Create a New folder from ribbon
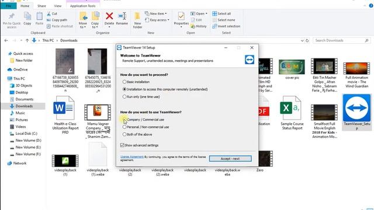Image resolution: width=374 pixels, height=210 pixels. [137, 20]
